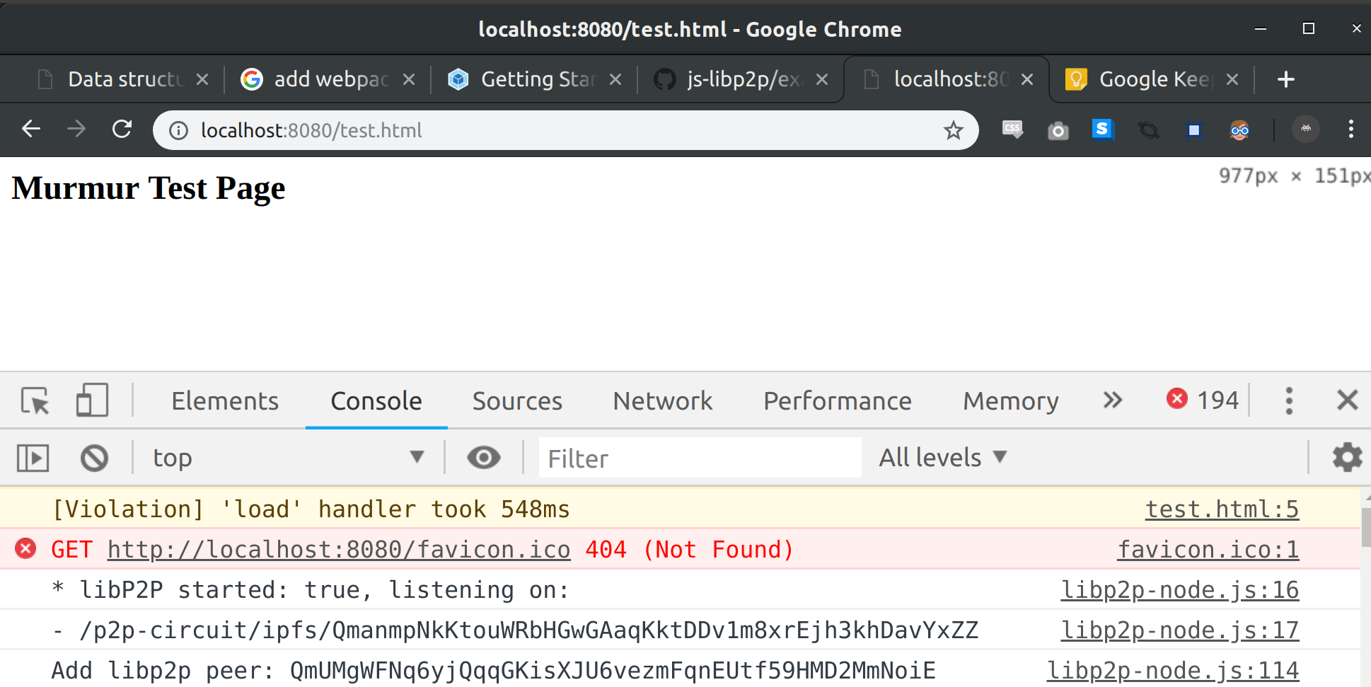Click the 194 errors counter
The height and width of the screenshot is (687, 1371).
coord(1203,400)
